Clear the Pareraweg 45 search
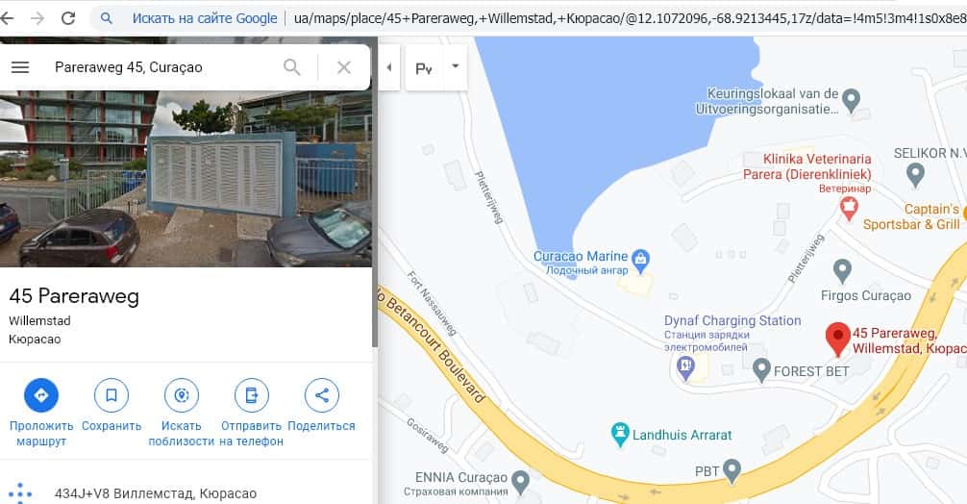The height and width of the screenshot is (504, 967). pyautogui.click(x=344, y=67)
